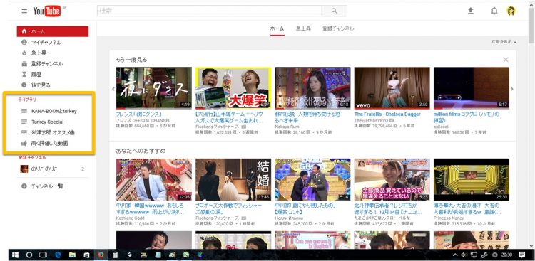Open the 北斗神拳伝承者 video thumbnail
Image resolution: width=535 pixels, height=261 pixels.
pyautogui.click(x=392, y=179)
